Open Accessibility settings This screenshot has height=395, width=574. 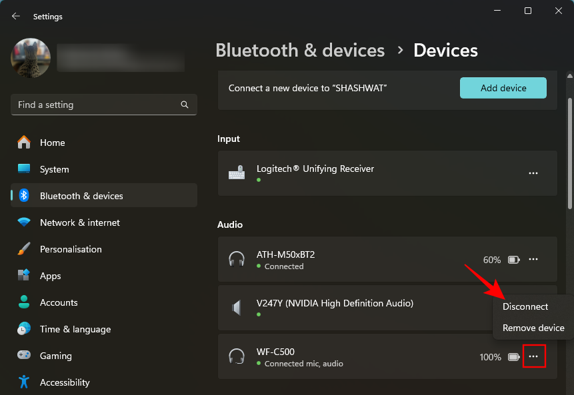(104, 382)
